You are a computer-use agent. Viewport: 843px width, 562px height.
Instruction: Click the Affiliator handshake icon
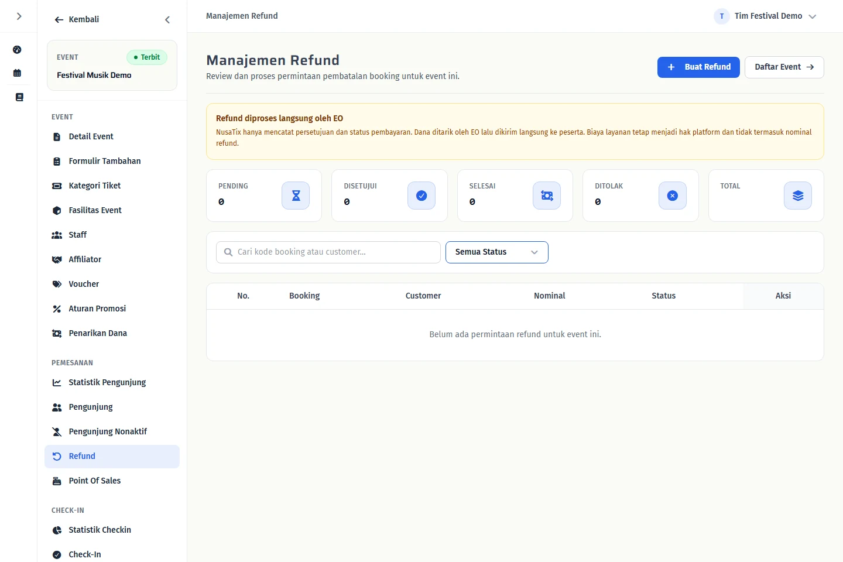pyautogui.click(x=57, y=260)
